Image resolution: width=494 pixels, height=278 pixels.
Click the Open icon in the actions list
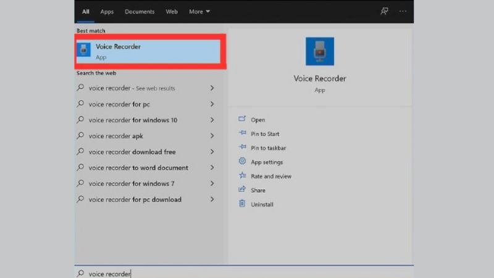[242, 120]
